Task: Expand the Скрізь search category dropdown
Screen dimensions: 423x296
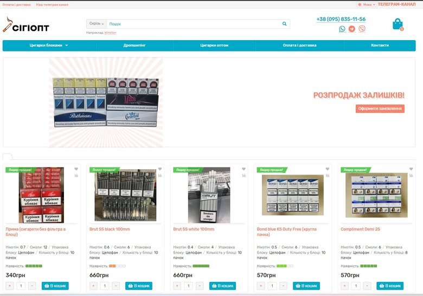Action: (x=96, y=24)
